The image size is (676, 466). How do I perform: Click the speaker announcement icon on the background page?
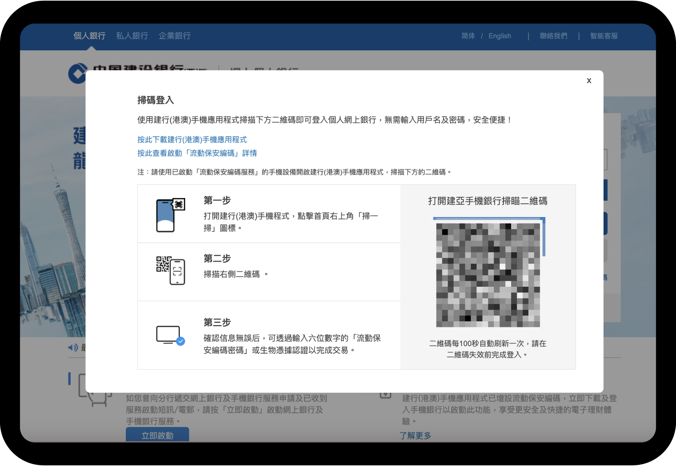(73, 348)
